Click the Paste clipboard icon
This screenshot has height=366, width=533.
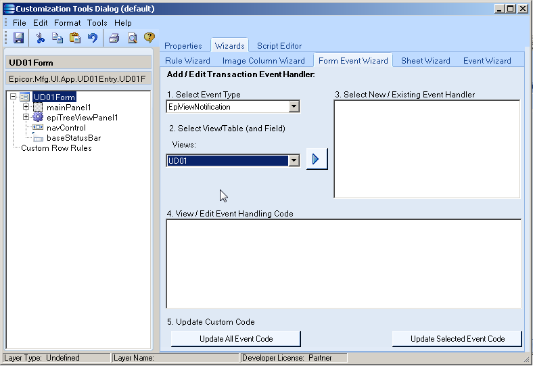(75, 38)
